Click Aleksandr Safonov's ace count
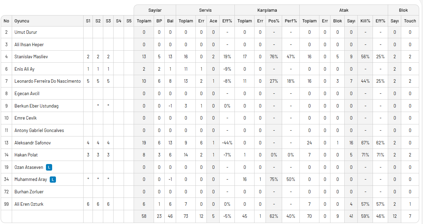This screenshot has height=224, width=423. [x=213, y=143]
